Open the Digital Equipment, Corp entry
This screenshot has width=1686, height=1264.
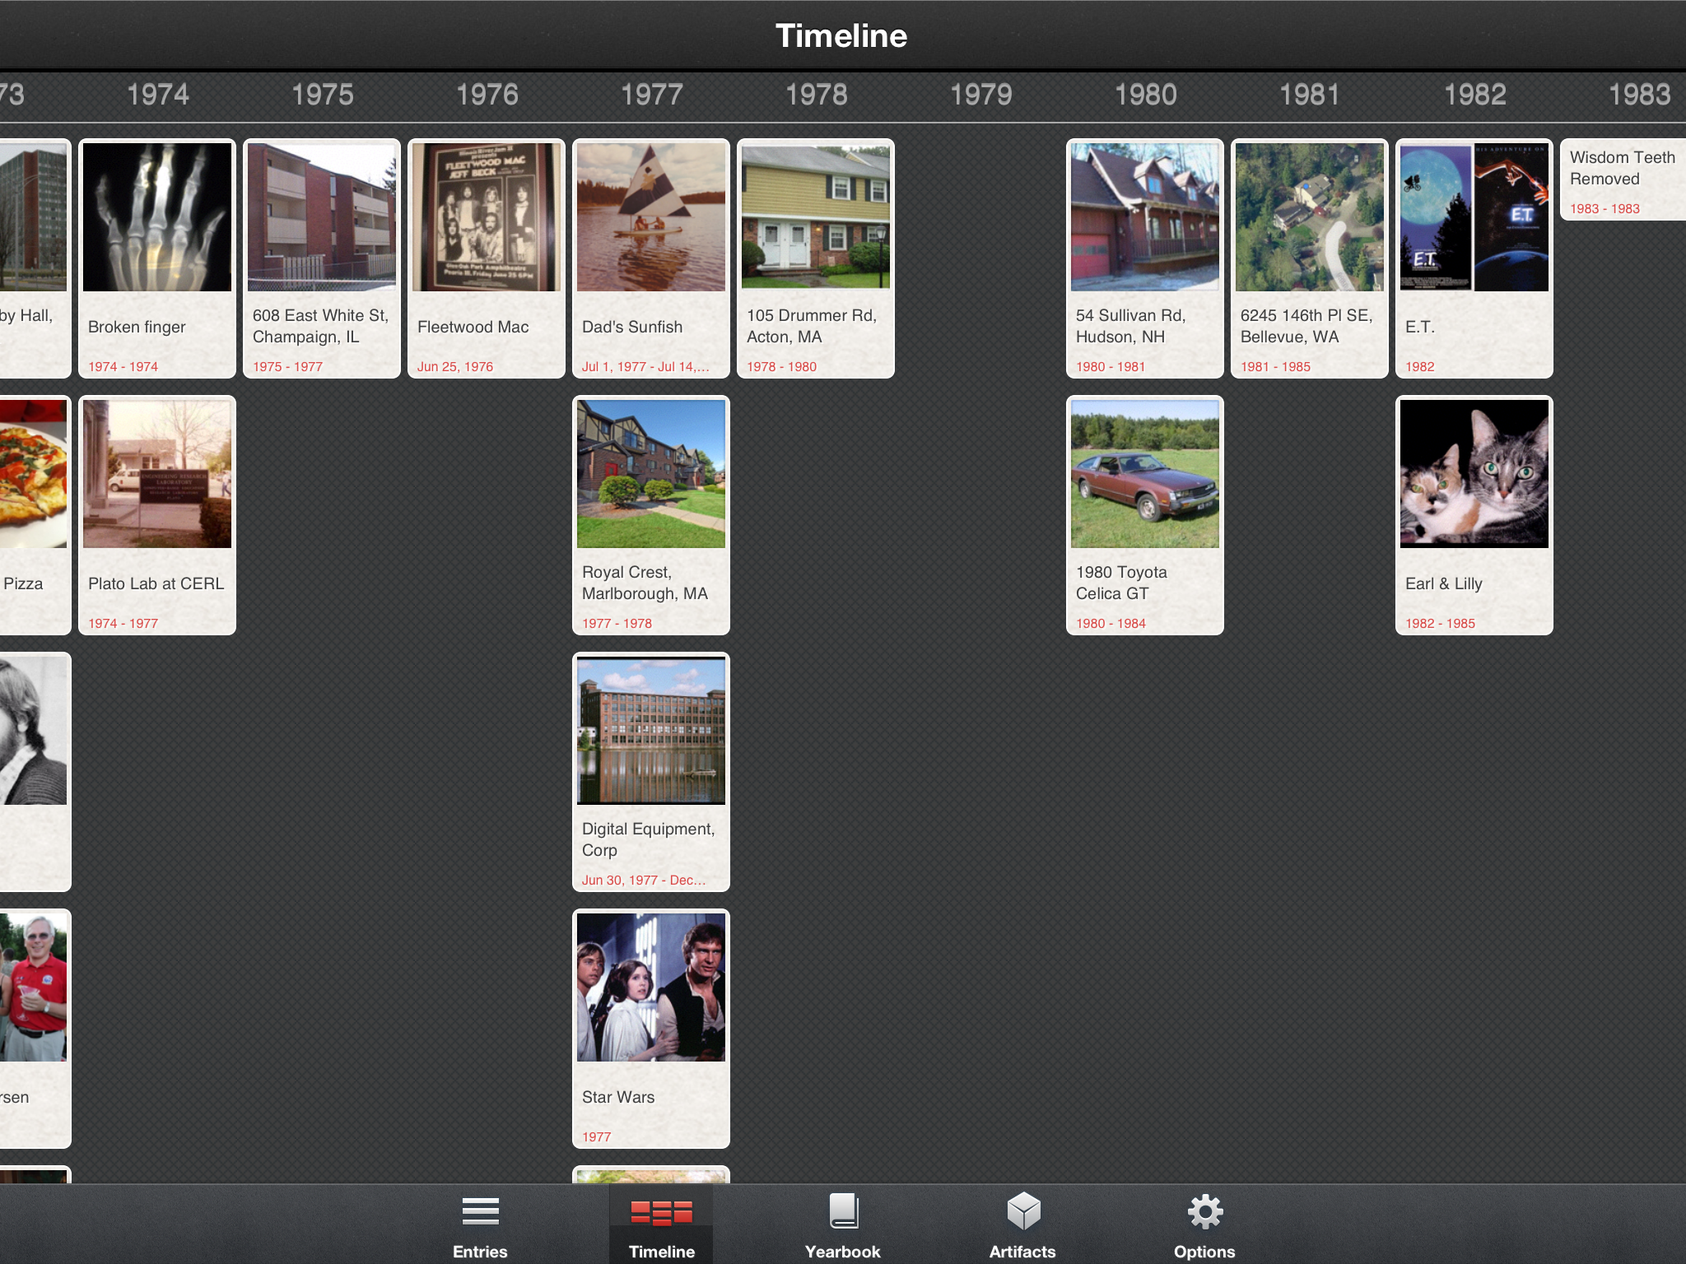[x=651, y=772]
